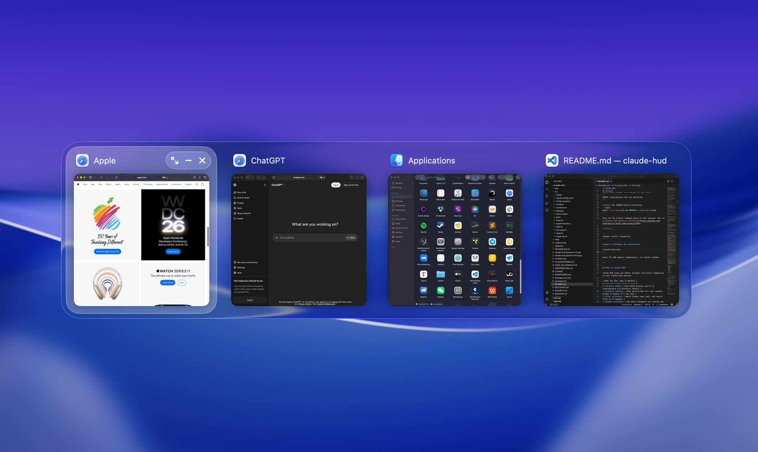
Task: Open the Cookie Preferences link in ChatGPT
Action: click(326, 304)
